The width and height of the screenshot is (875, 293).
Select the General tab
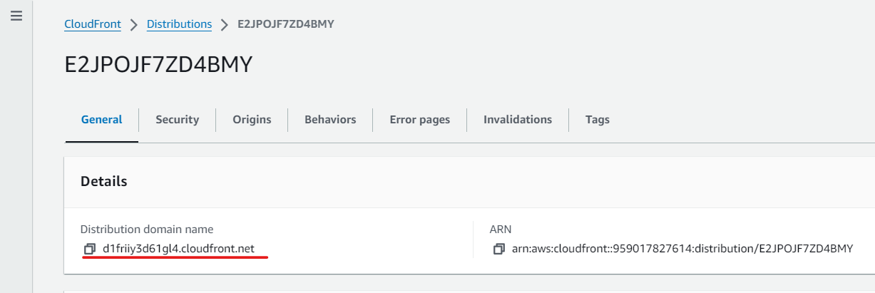click(101, 120)
